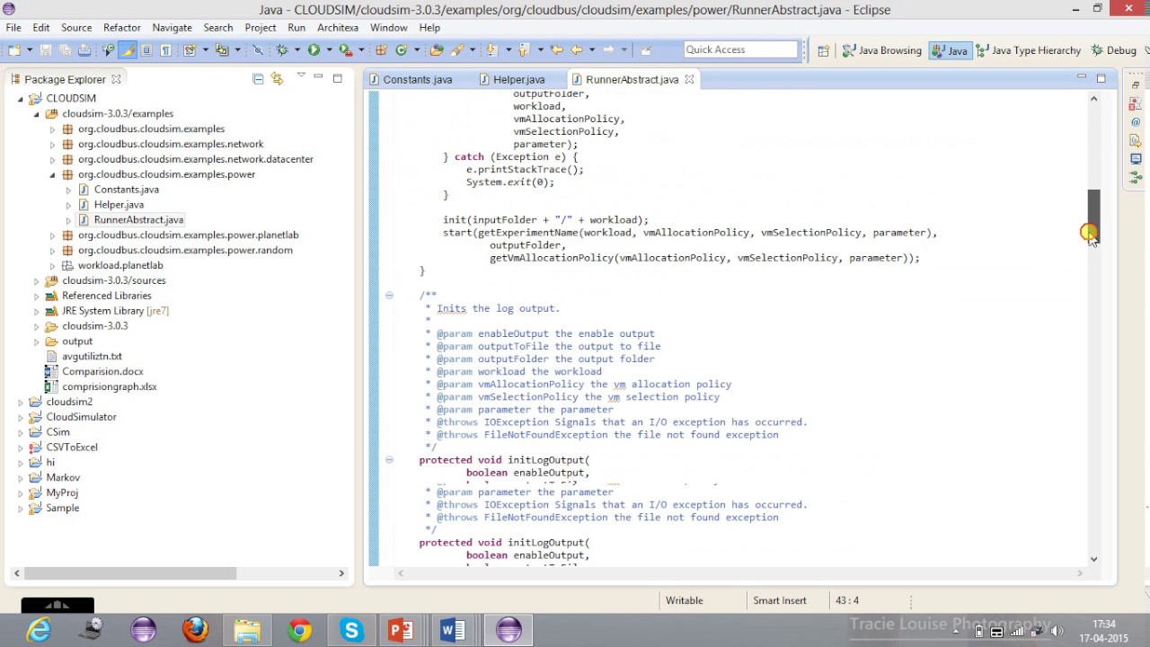
Task: Open Javadoc fast view icon in right trim
Action: point(1136,122)
